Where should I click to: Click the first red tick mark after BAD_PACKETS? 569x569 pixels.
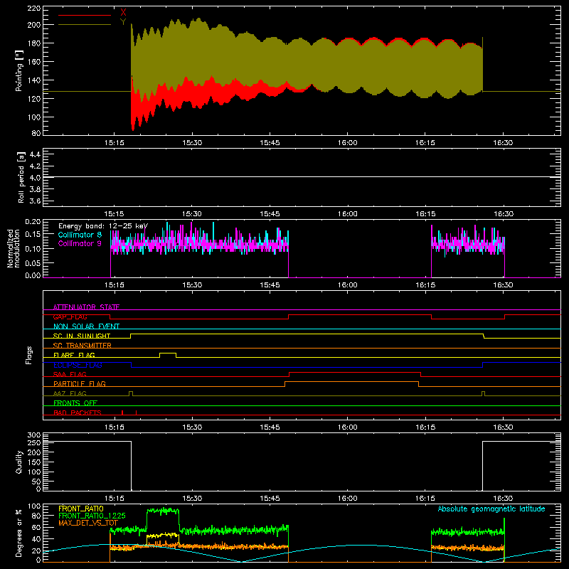point(122,413)
